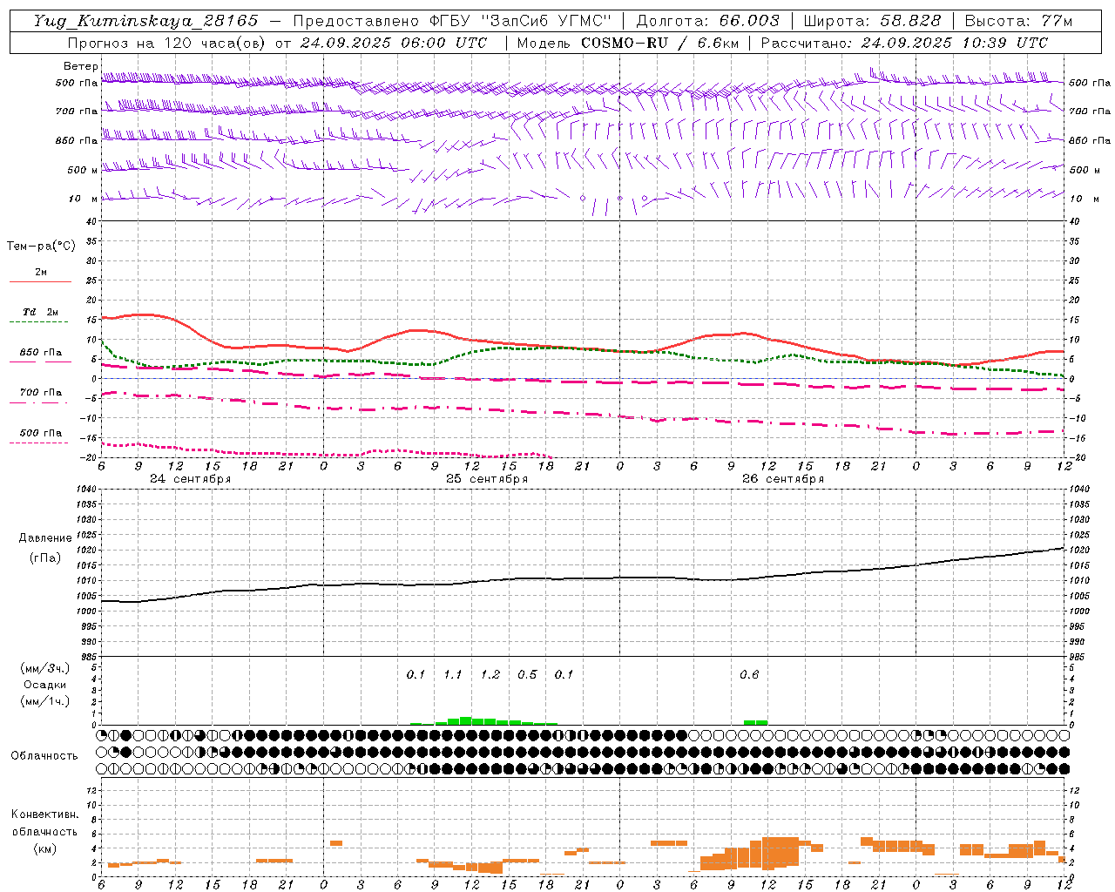This screenshot has height=892, width=1115.
Task: Click the Td 2м dew point legend label
Action: pos(40,312)
